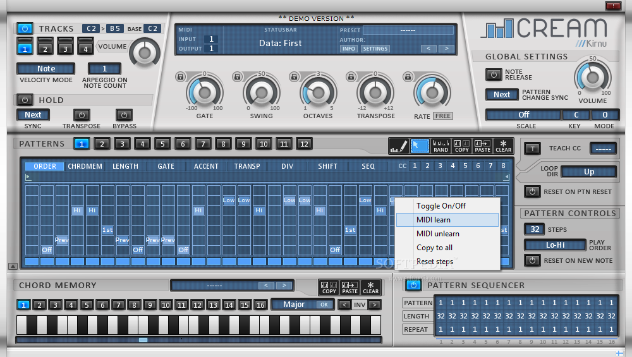The height and width of the screenshot is (357, 632).
Task: Click the INFO button
Action: pyautogui.click(x=349, y=49)
